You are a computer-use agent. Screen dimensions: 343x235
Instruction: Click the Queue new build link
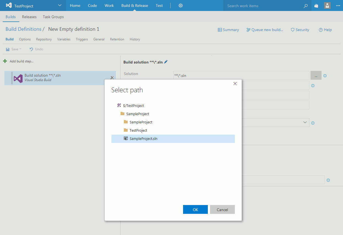click(x=265, y=30)
